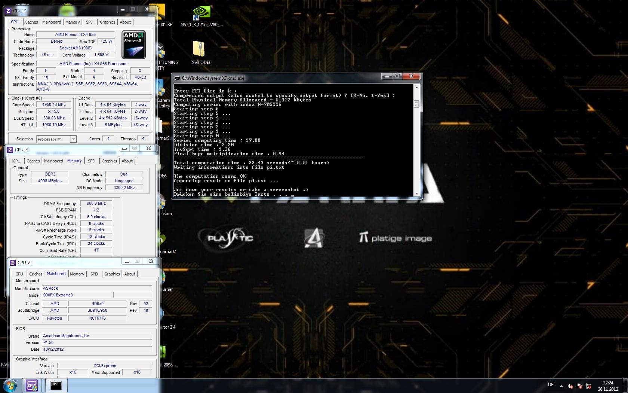
Task: Close the cmd.exe window
Action: 411,76
